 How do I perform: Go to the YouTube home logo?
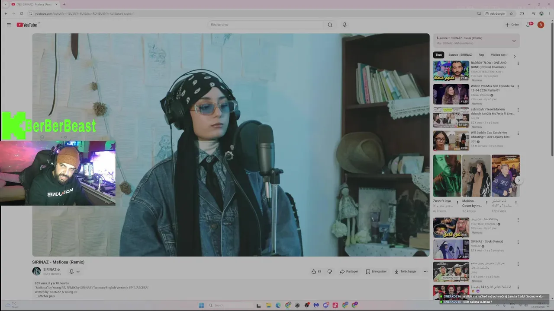[27, 25]
